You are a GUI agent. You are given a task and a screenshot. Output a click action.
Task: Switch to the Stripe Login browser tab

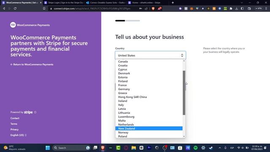coord(64,3)
